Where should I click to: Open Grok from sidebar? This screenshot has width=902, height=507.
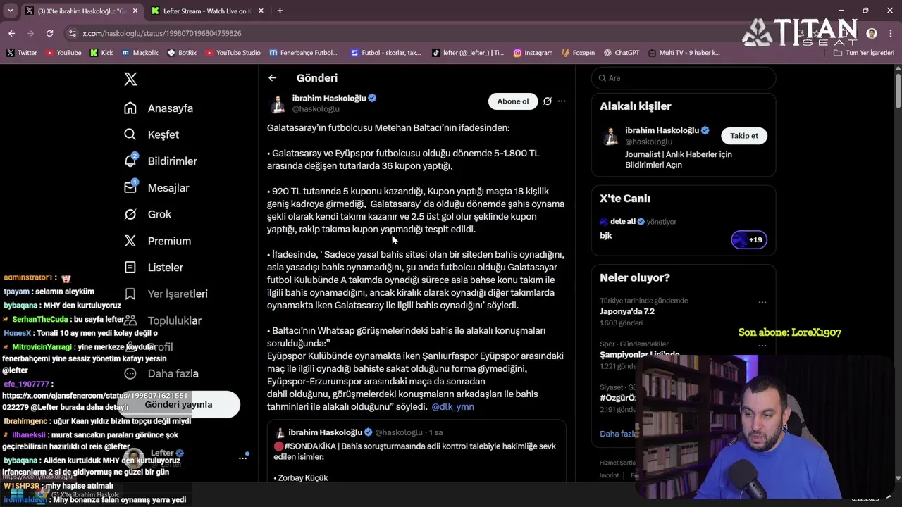point(148,214)
